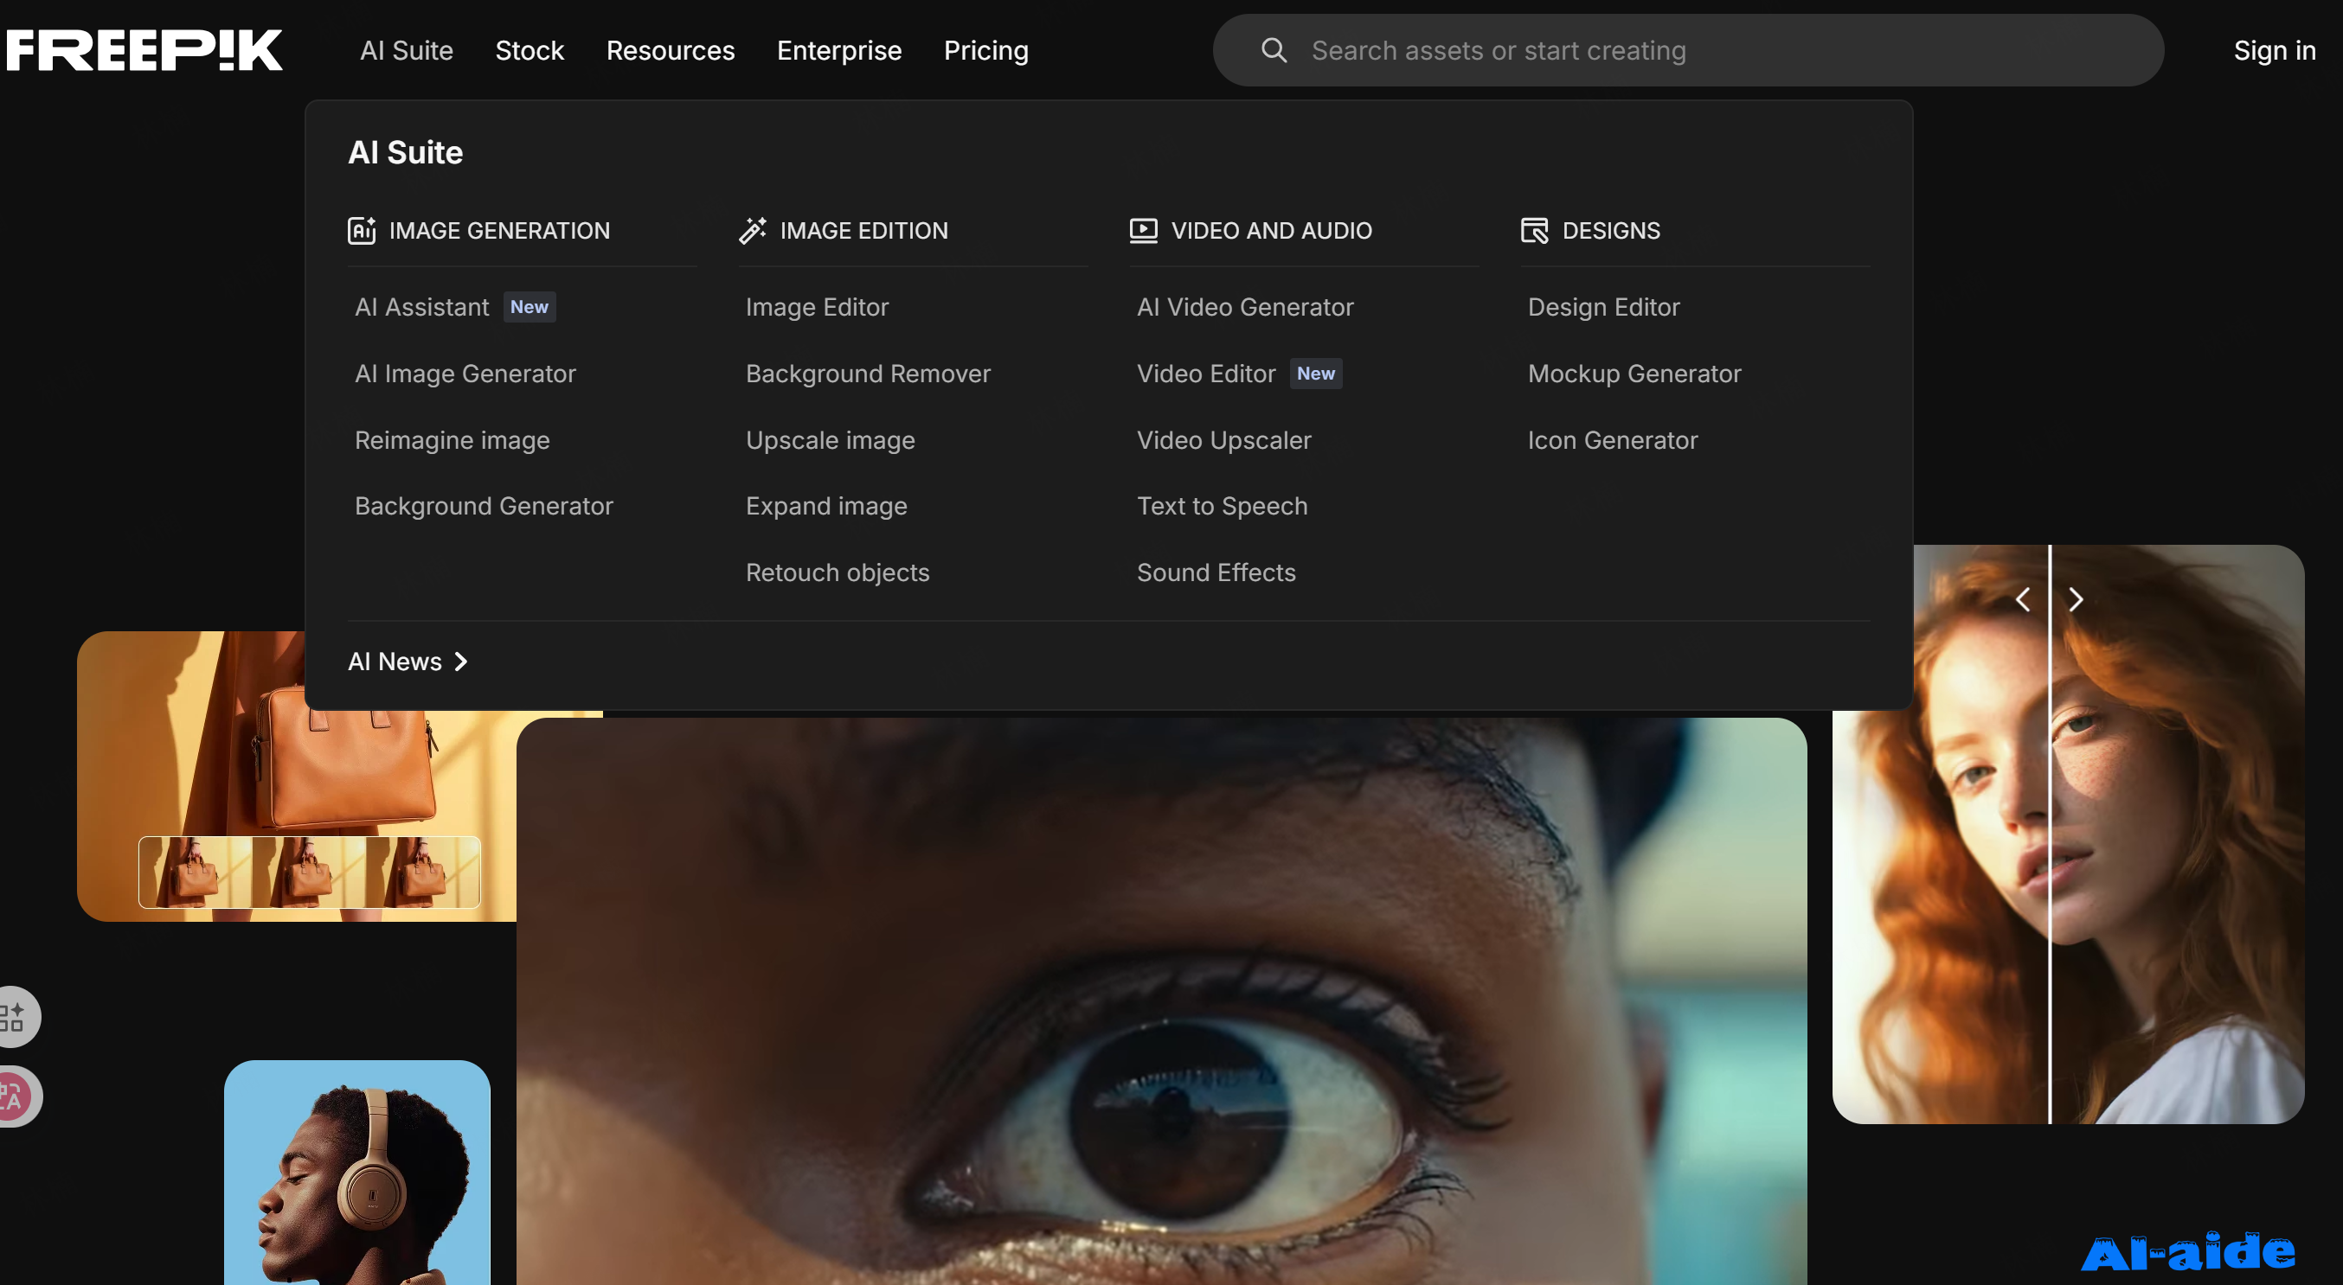Click the search magnifier icon
2343x1285 pixels.
tap(1274, 50)
